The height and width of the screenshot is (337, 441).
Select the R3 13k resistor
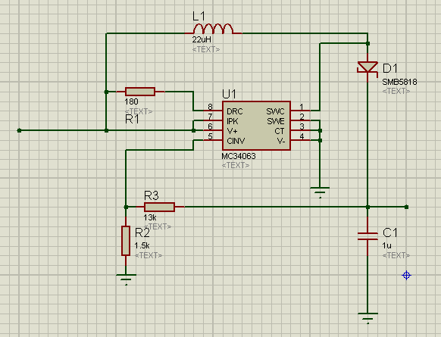[x=159, y=208]
